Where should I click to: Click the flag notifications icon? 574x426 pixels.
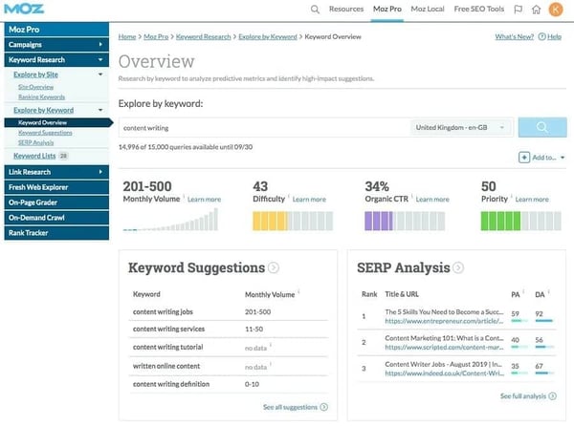(x=518, y=10)
